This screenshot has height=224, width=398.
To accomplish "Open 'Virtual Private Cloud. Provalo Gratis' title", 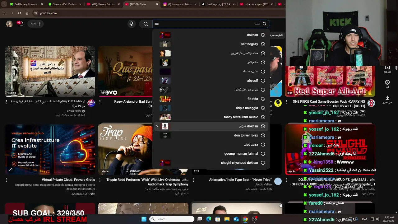I will (x=68, y=180).
